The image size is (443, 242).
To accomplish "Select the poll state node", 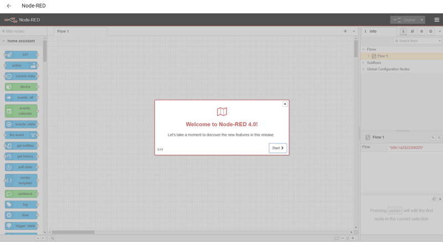I will [x=21, y=167].
